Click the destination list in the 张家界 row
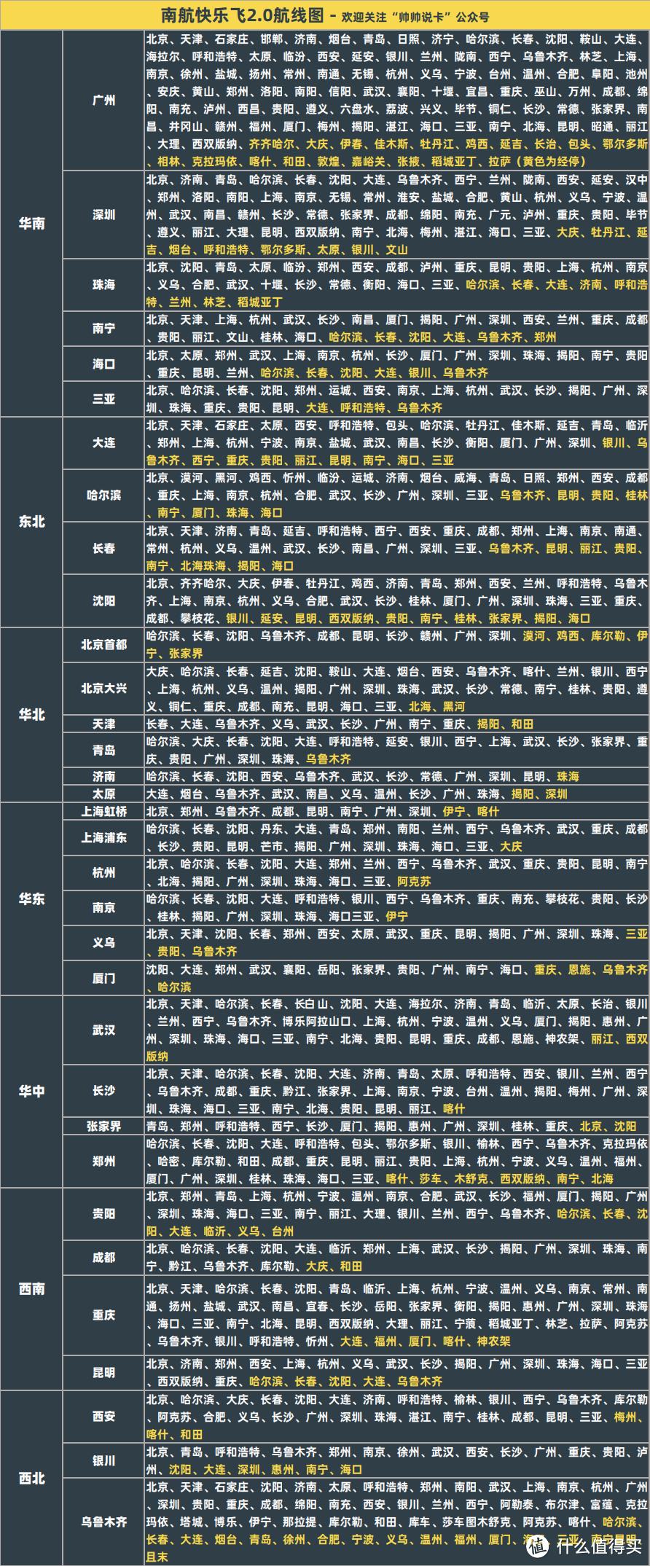This screenshot has width=650, height=1566. coord(397,1126)
